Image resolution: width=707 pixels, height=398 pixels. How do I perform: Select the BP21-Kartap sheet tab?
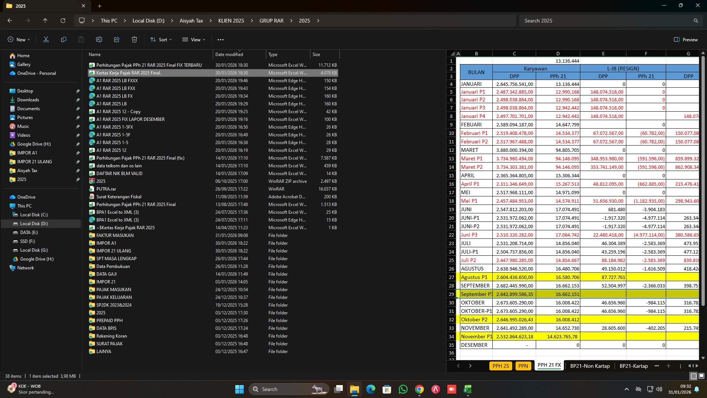point(633,366)
